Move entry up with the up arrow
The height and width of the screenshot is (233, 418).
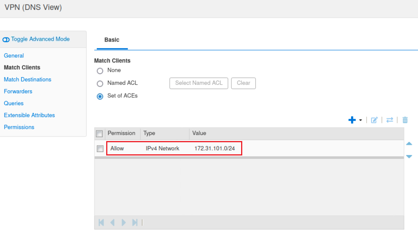[x=409, y=144]
